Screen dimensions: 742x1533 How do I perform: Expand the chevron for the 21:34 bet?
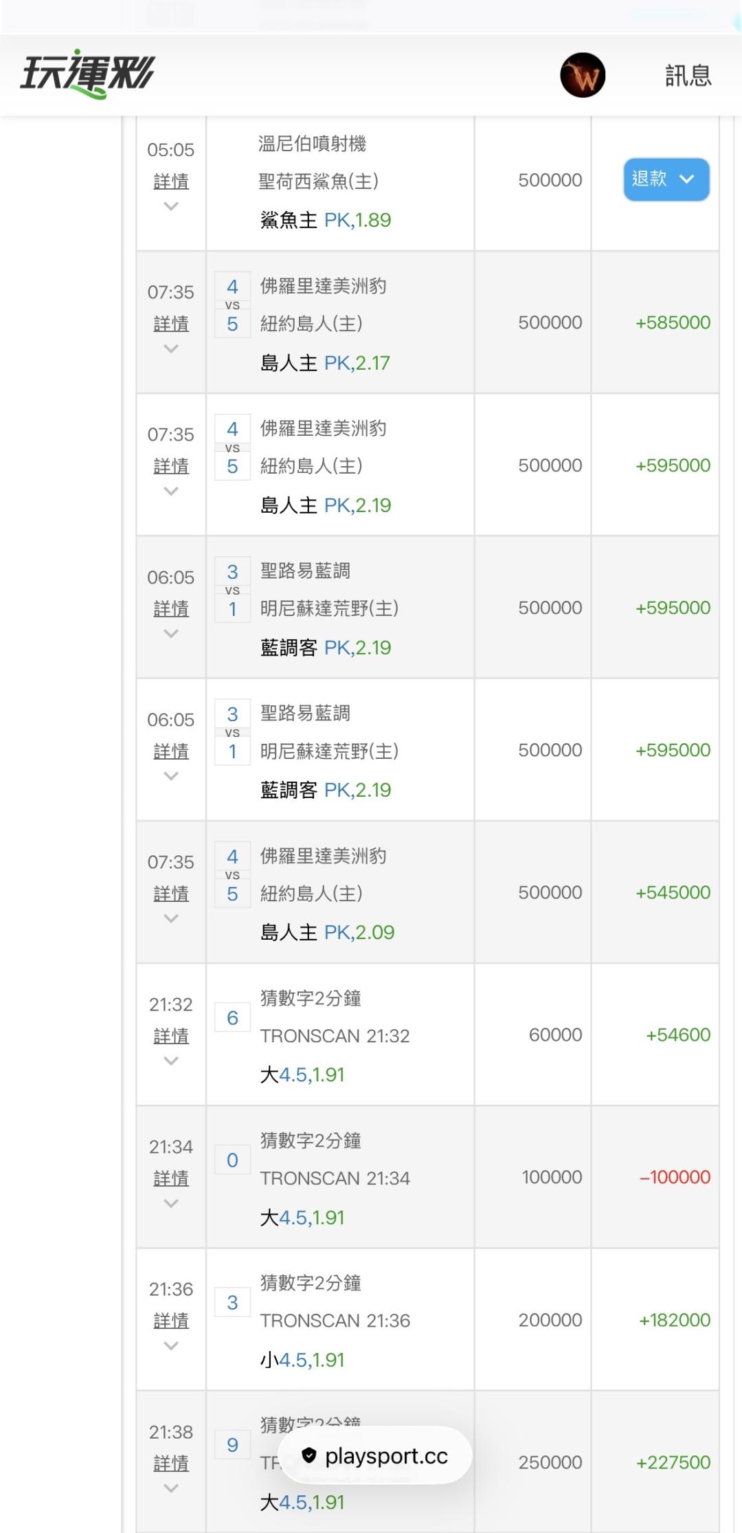pos(171,1203)
